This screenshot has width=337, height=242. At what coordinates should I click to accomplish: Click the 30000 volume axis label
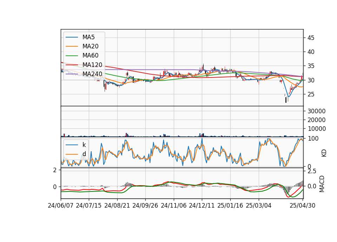317,111
